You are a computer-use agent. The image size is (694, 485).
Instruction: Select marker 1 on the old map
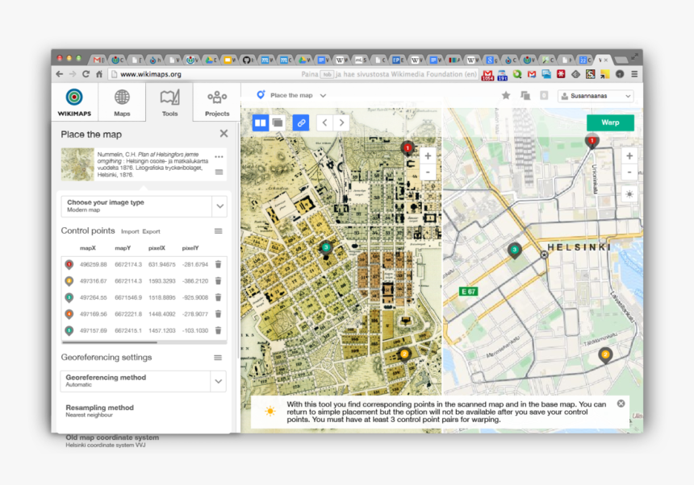[408, 148]
